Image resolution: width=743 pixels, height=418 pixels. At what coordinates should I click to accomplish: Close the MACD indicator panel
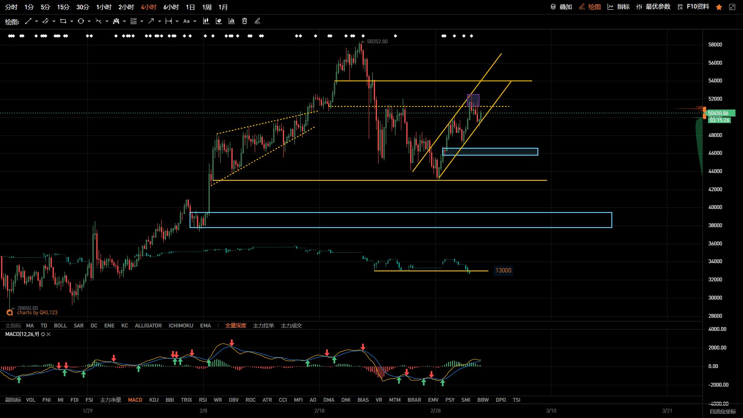click(49, 334)
